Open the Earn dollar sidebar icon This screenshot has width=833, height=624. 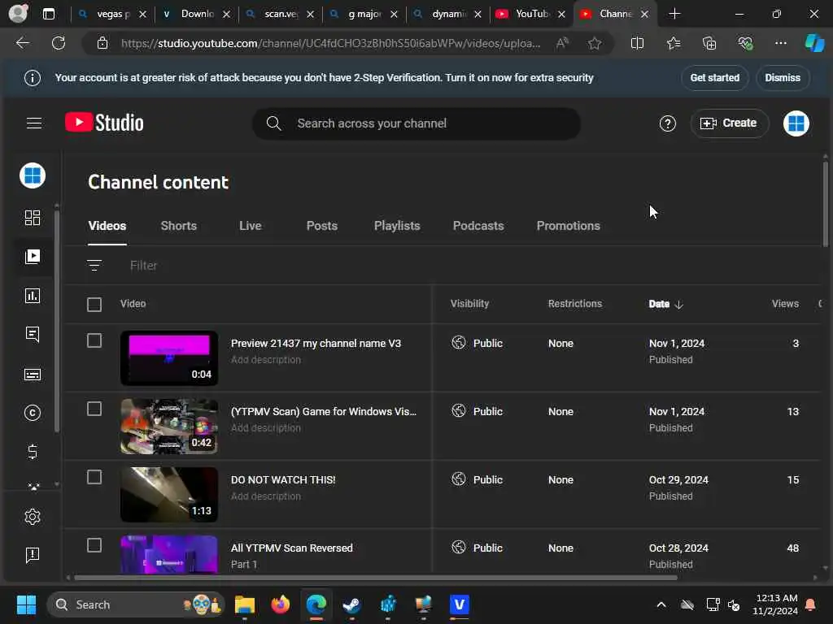pos(33,452)
